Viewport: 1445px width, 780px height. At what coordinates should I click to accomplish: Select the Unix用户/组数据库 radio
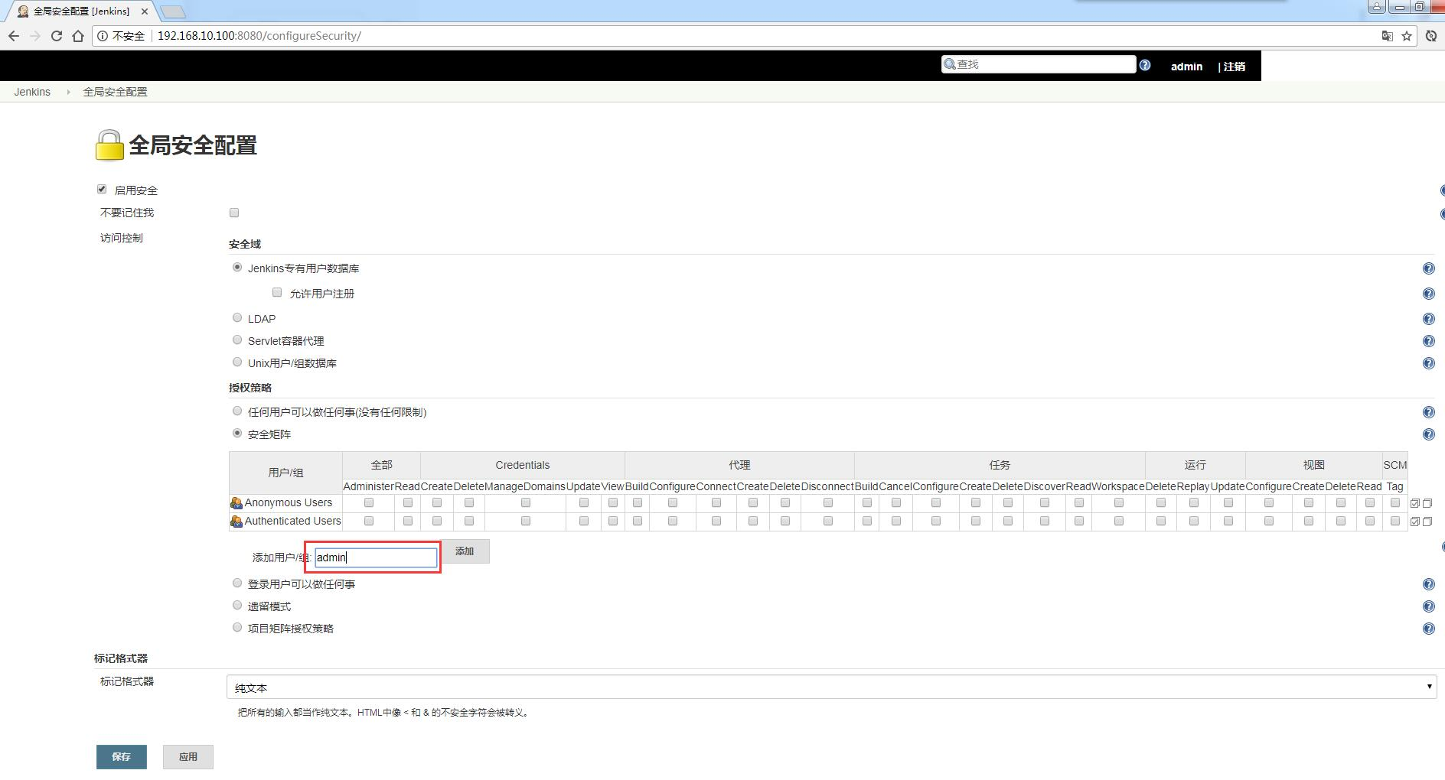tap(237, 362)
